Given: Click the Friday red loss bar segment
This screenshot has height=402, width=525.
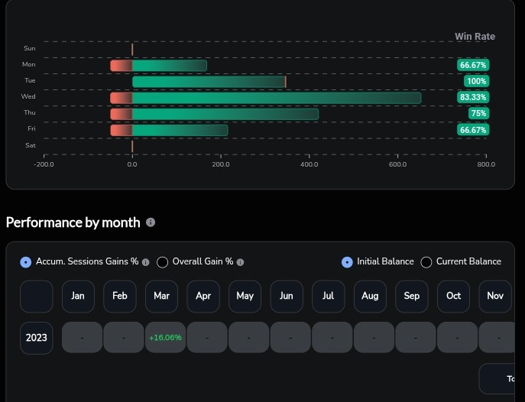Looking at the screenshot, I should point(122,130).
